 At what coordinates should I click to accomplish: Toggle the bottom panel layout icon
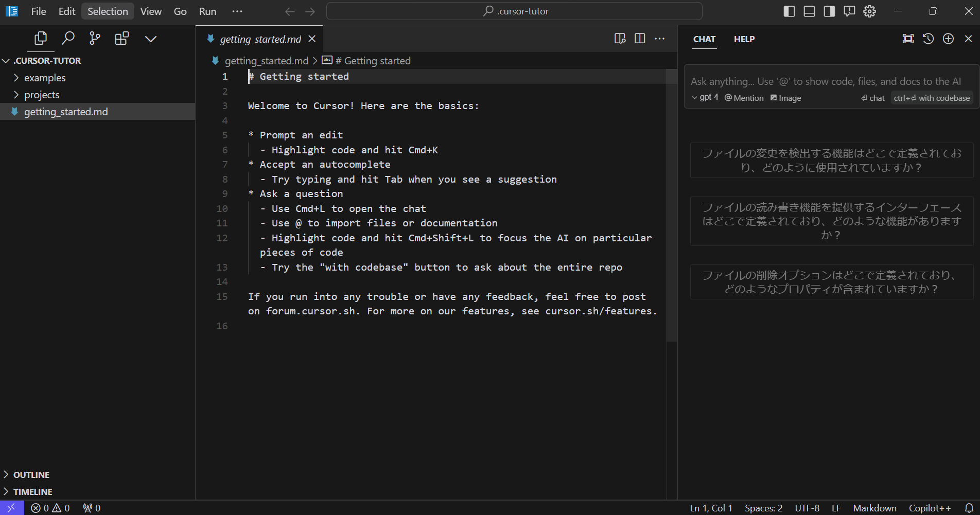click(x=809, y=11)
